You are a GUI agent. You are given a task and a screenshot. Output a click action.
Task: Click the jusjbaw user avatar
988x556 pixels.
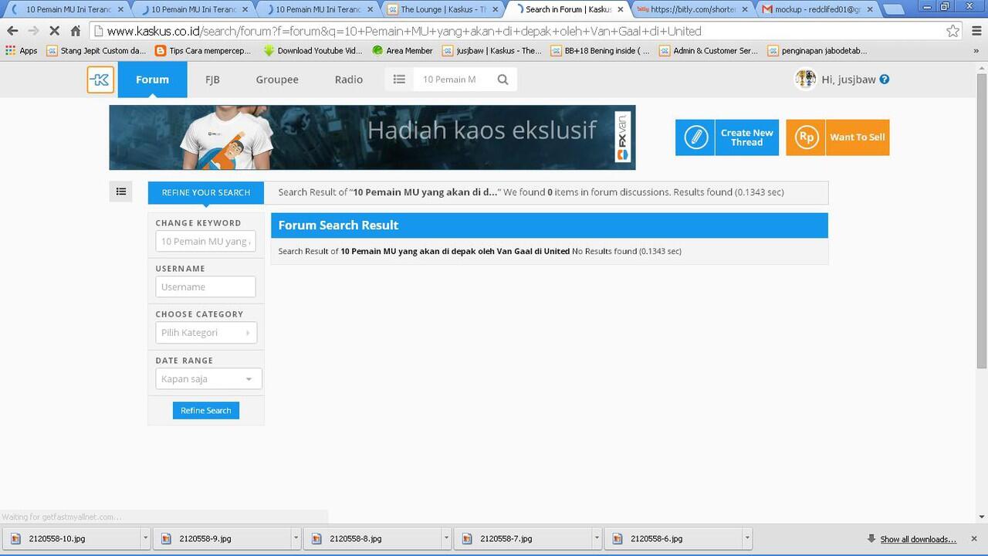pyautogui.click(x=805, y=80)
